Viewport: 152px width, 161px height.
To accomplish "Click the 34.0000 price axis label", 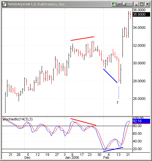I will (x=139, y=28).
